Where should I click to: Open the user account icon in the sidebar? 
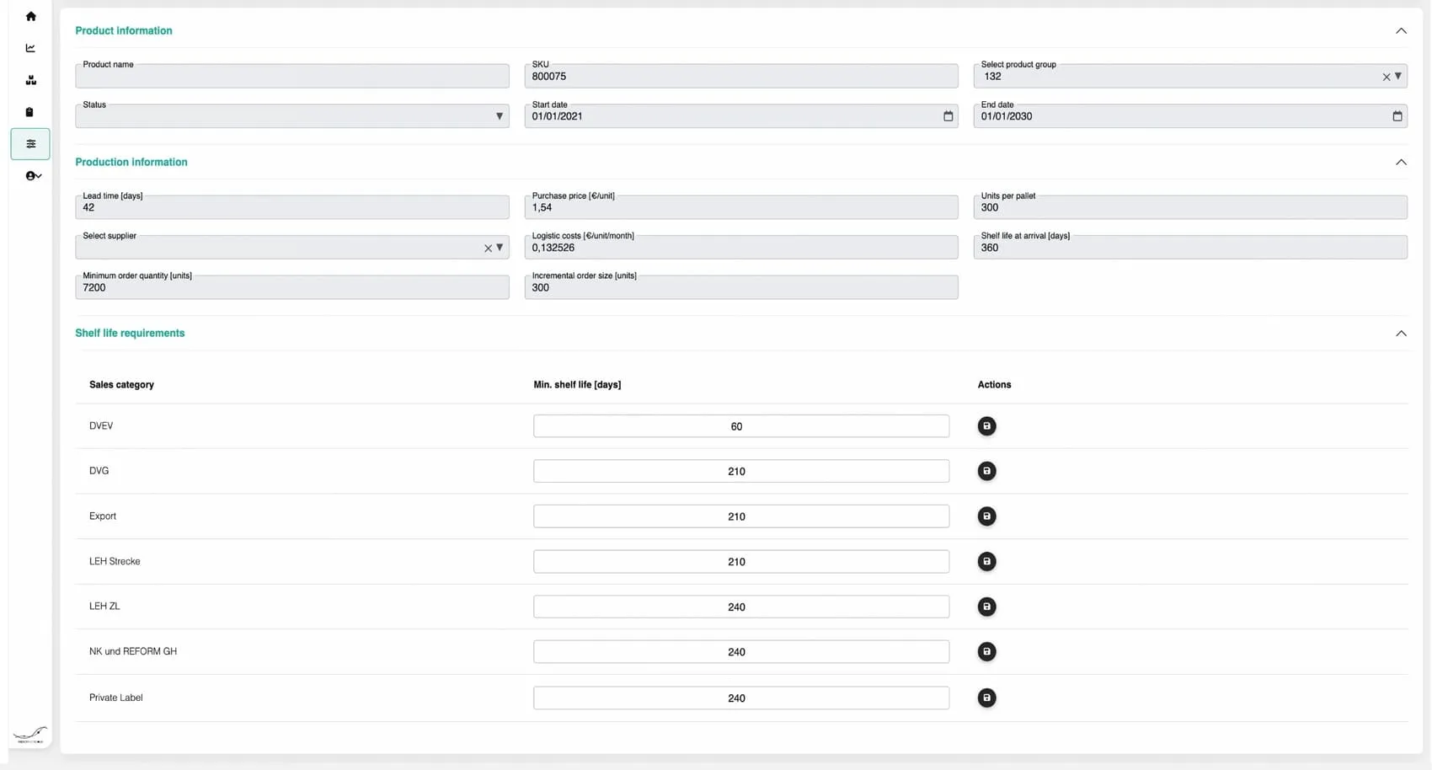point(30,175)
